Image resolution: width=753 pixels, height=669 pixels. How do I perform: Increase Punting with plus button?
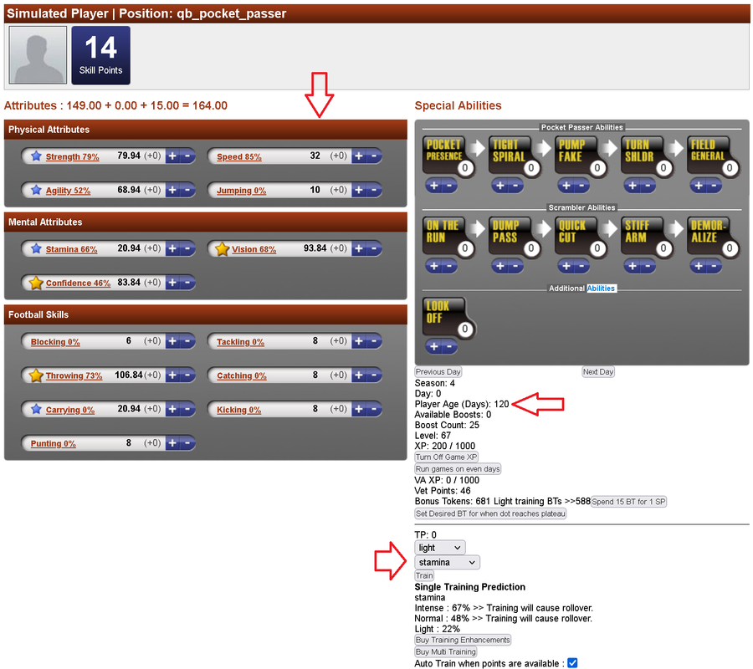[173, 443]
